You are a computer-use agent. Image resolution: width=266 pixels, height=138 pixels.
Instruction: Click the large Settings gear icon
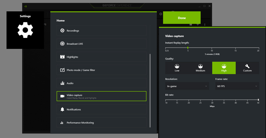tap(25, 30)
